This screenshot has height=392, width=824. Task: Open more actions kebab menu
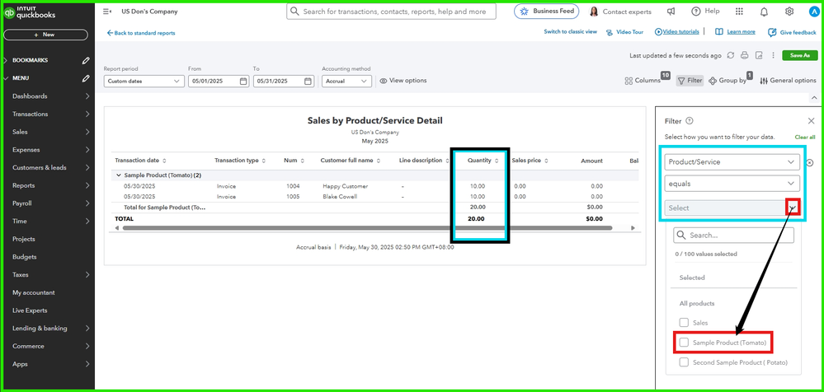coord(773,55)
